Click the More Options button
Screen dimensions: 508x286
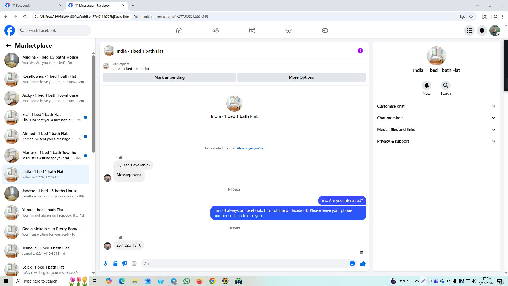click(x=301, y=77)
